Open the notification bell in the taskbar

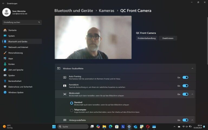click(204, 127)
